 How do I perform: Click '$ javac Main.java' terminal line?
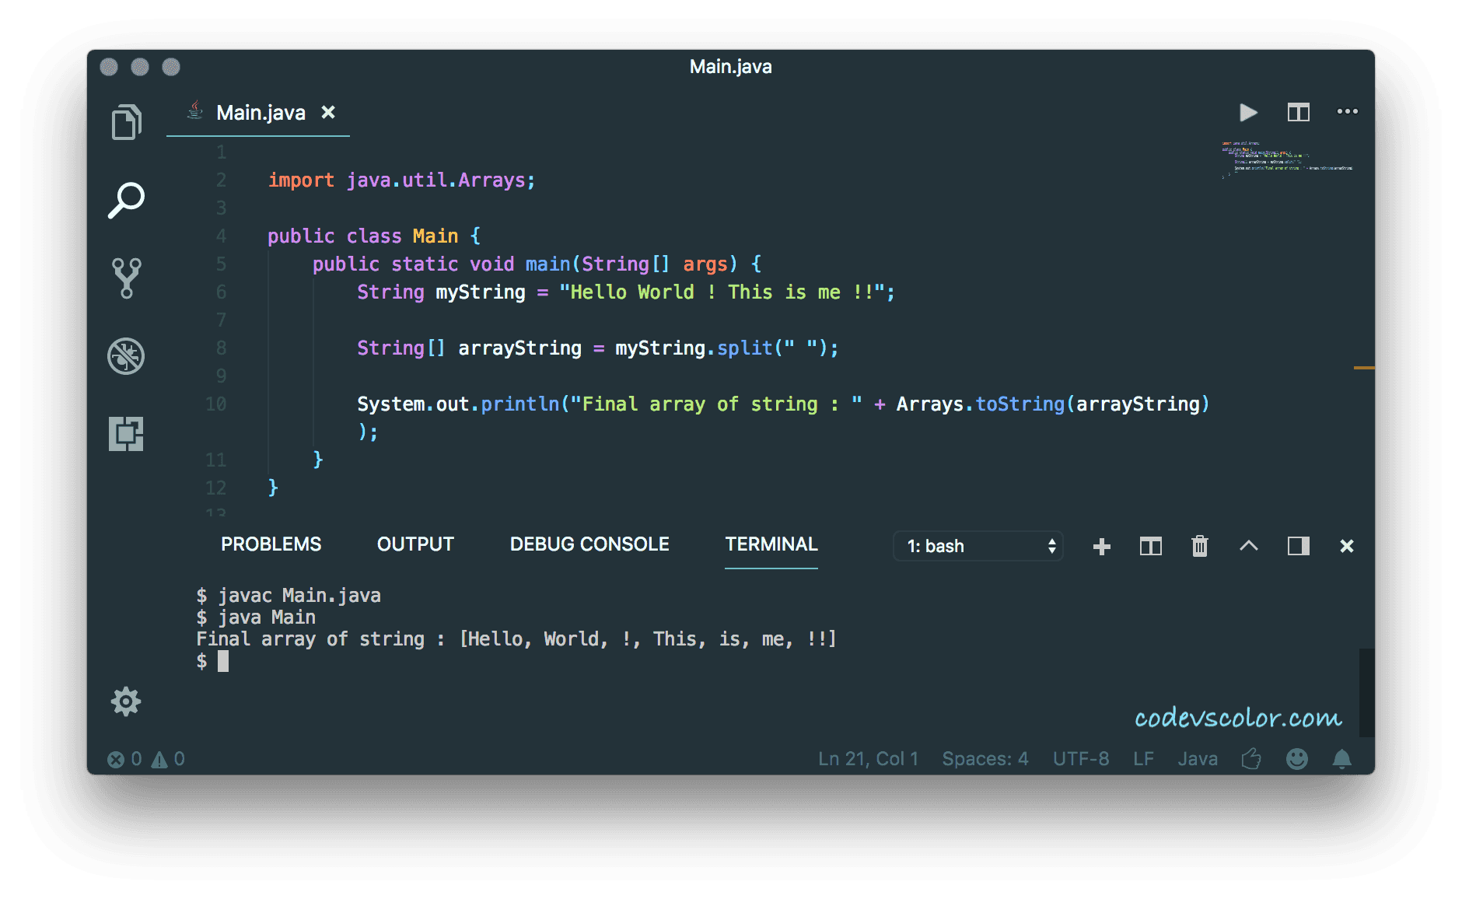click(289, 596)
